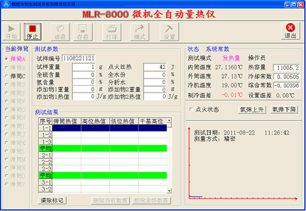Viewport: 306px width, 211px height.
Task: Click the red 制冷温差 value -0.01℃
Action: coord(232,95)
